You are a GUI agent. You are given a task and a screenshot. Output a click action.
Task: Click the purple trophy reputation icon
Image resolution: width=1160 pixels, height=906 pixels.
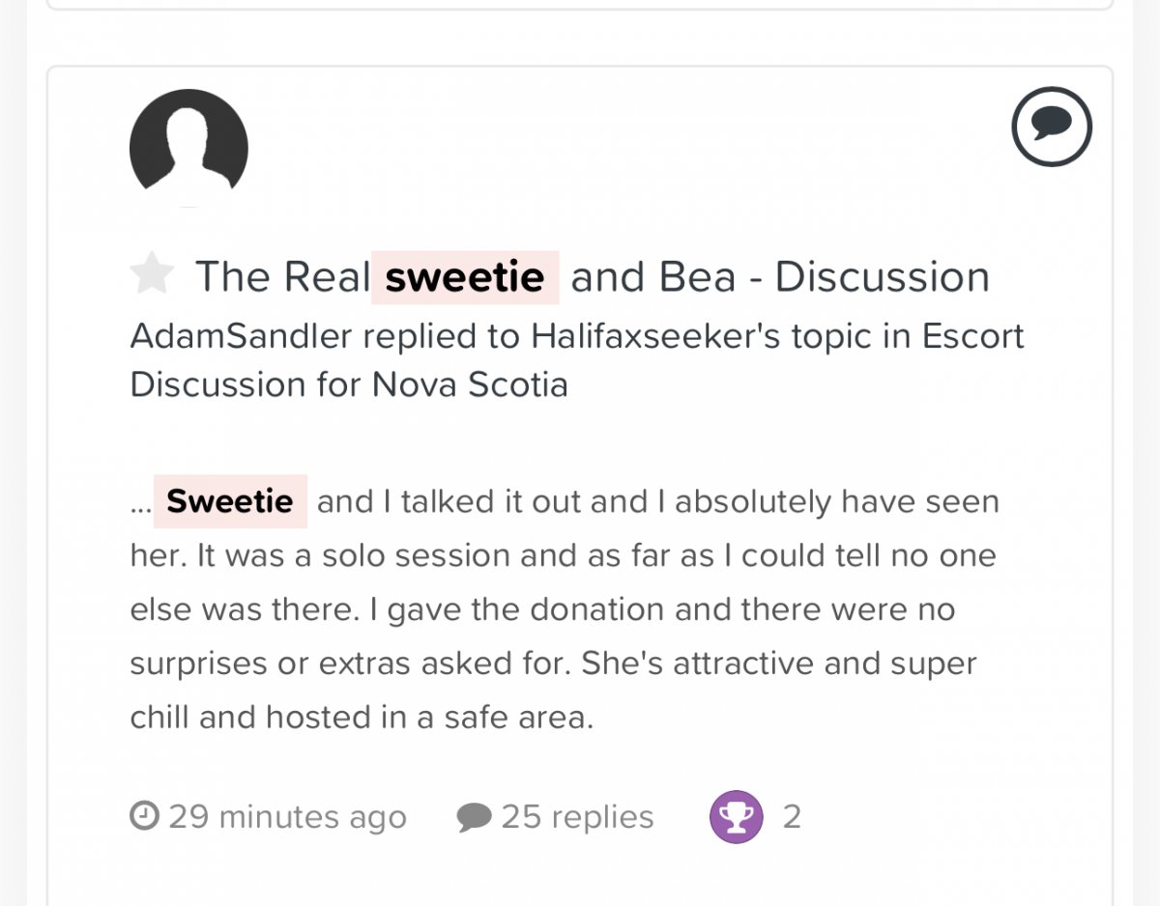click(x=737, y=817)
